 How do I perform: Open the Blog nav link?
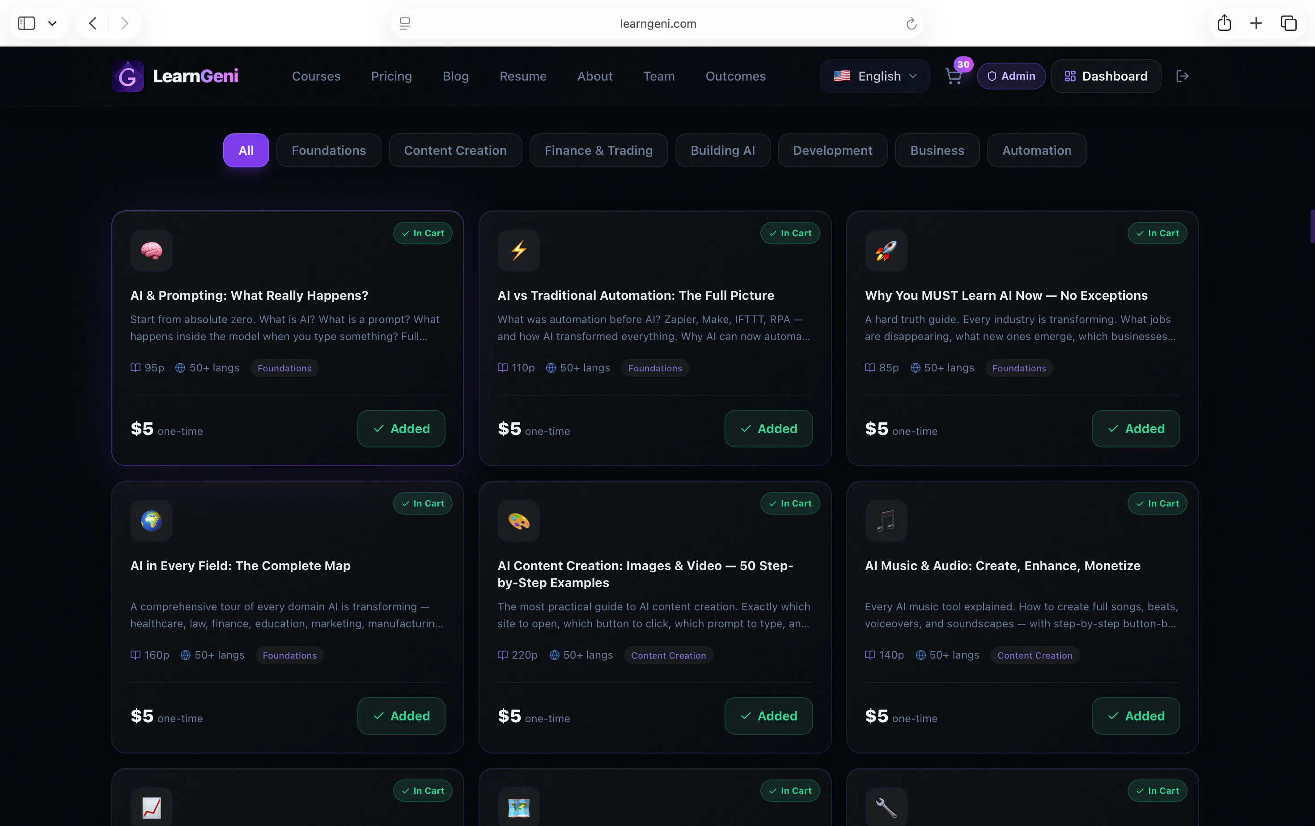455,76
